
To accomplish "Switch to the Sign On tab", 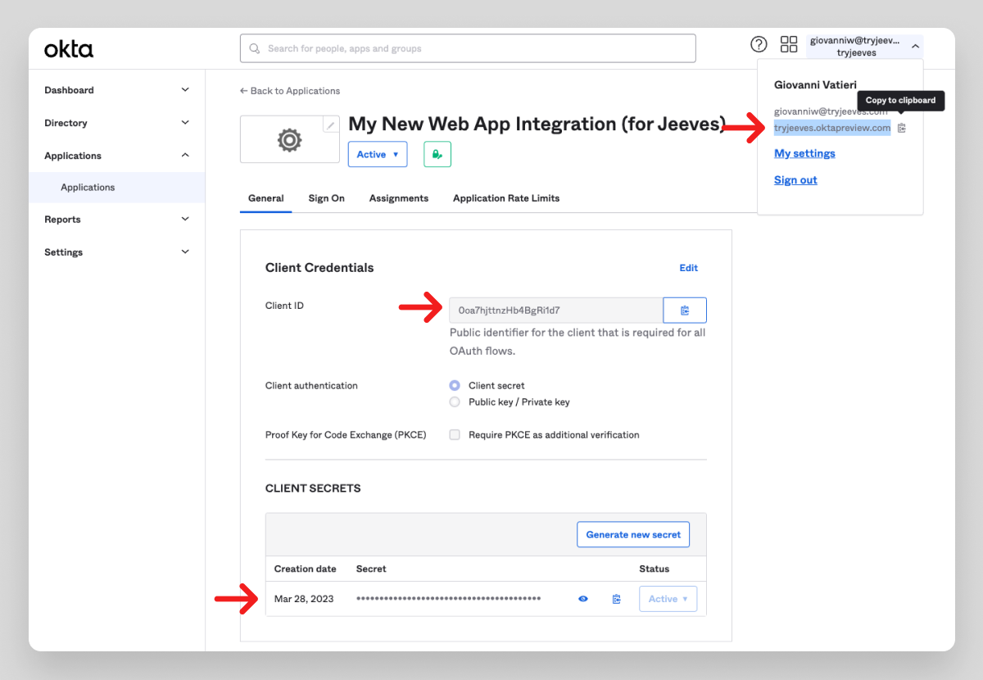I will pyautogui.click(x=326, y=198).
